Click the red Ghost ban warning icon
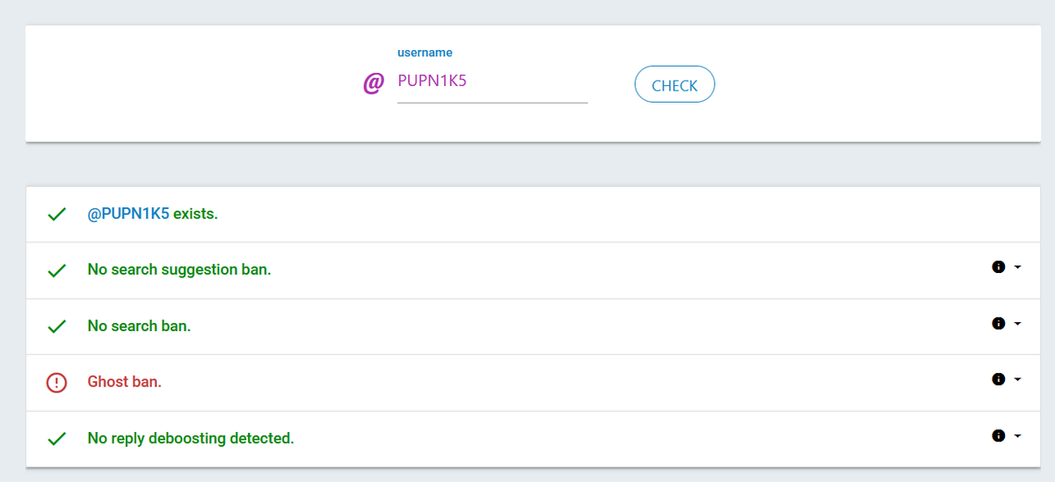The width and height of the screenshot is (1055, 482). 57,383
